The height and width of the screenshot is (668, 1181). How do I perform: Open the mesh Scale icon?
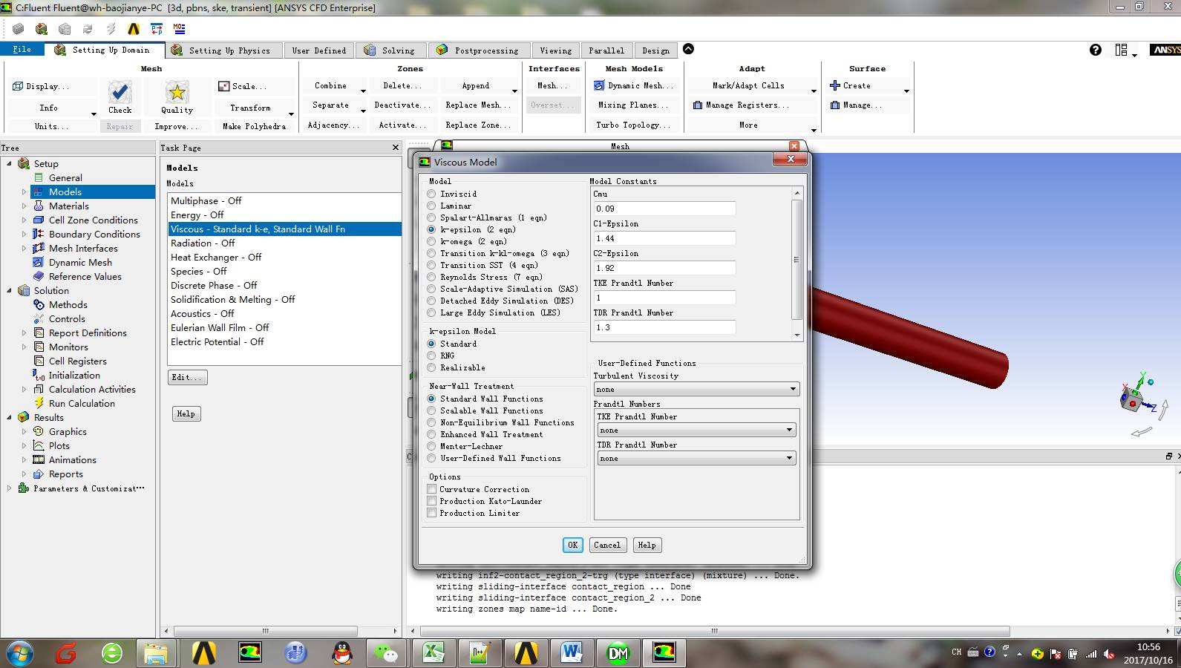pos(223,86)
